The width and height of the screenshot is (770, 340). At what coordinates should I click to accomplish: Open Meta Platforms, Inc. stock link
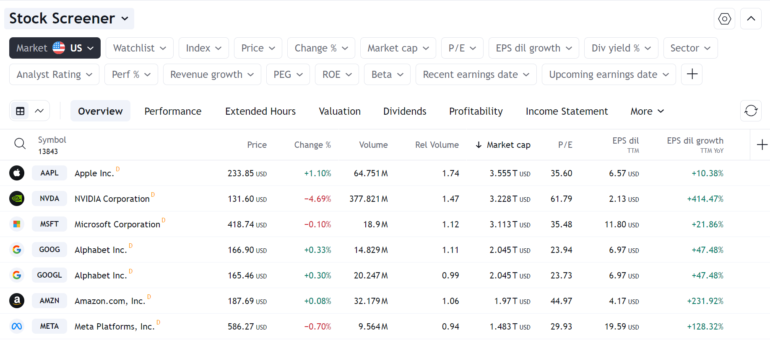tap(114, 327)
